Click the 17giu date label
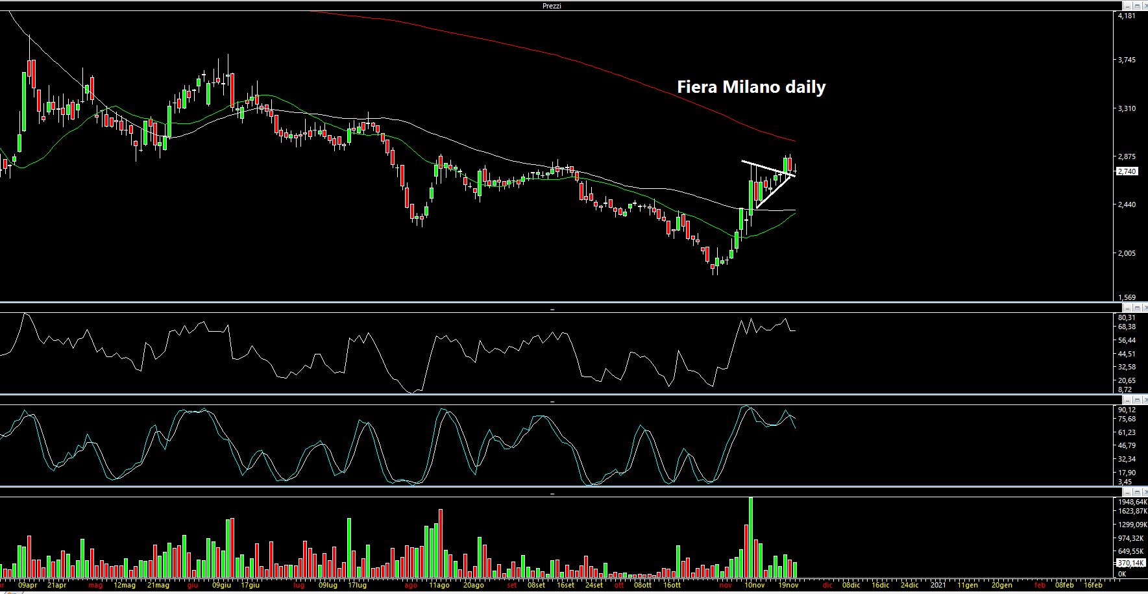 249,585
